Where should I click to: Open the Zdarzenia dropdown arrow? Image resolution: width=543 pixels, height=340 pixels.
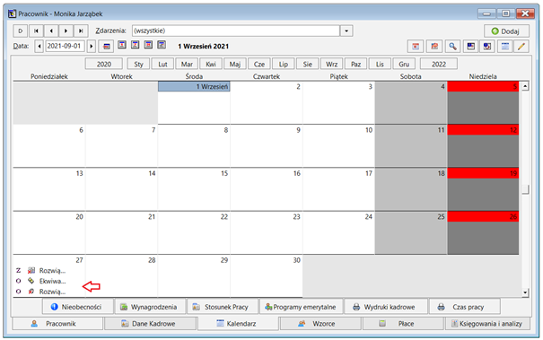click(346, 31)
